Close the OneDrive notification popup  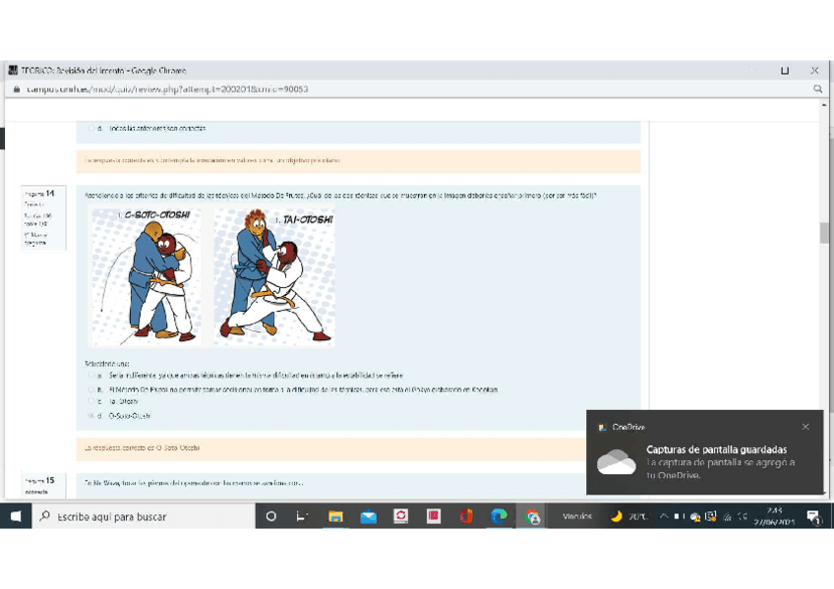pyautogui.click(x=805, y=427)
